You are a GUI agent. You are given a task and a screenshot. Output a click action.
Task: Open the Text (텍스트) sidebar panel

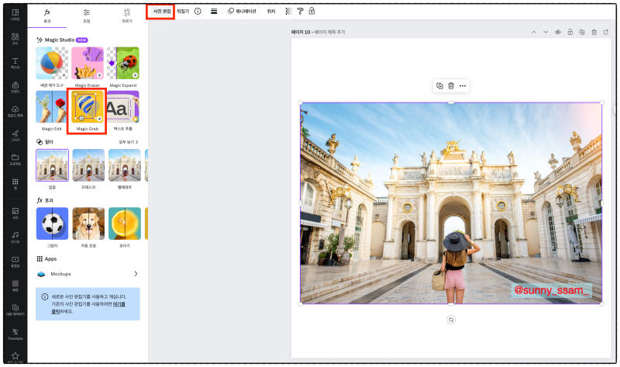point(15,63)
